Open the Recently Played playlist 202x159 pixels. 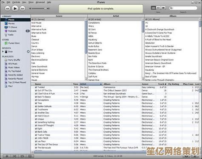point(15,79)
